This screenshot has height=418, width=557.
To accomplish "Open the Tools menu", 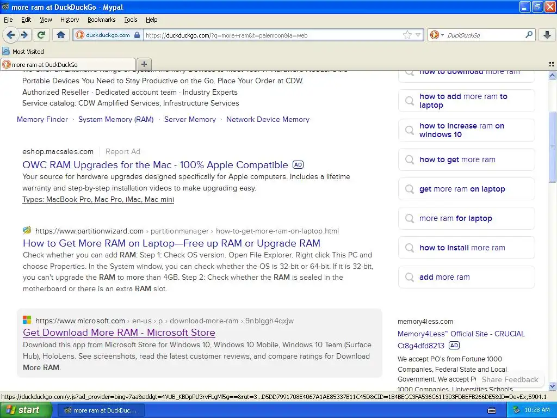I will 131,20.
